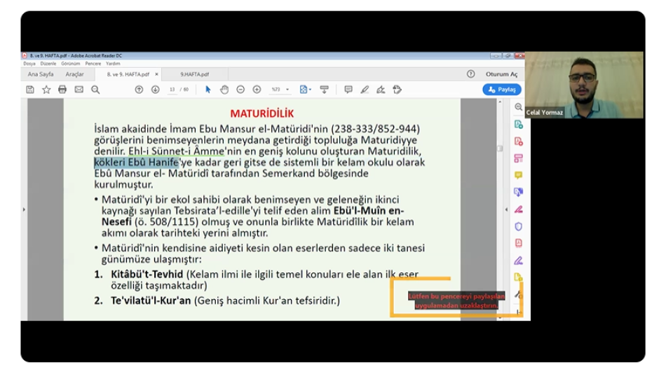Switch to the Araçlar tab
666x374 pixels.
point(74,74)
